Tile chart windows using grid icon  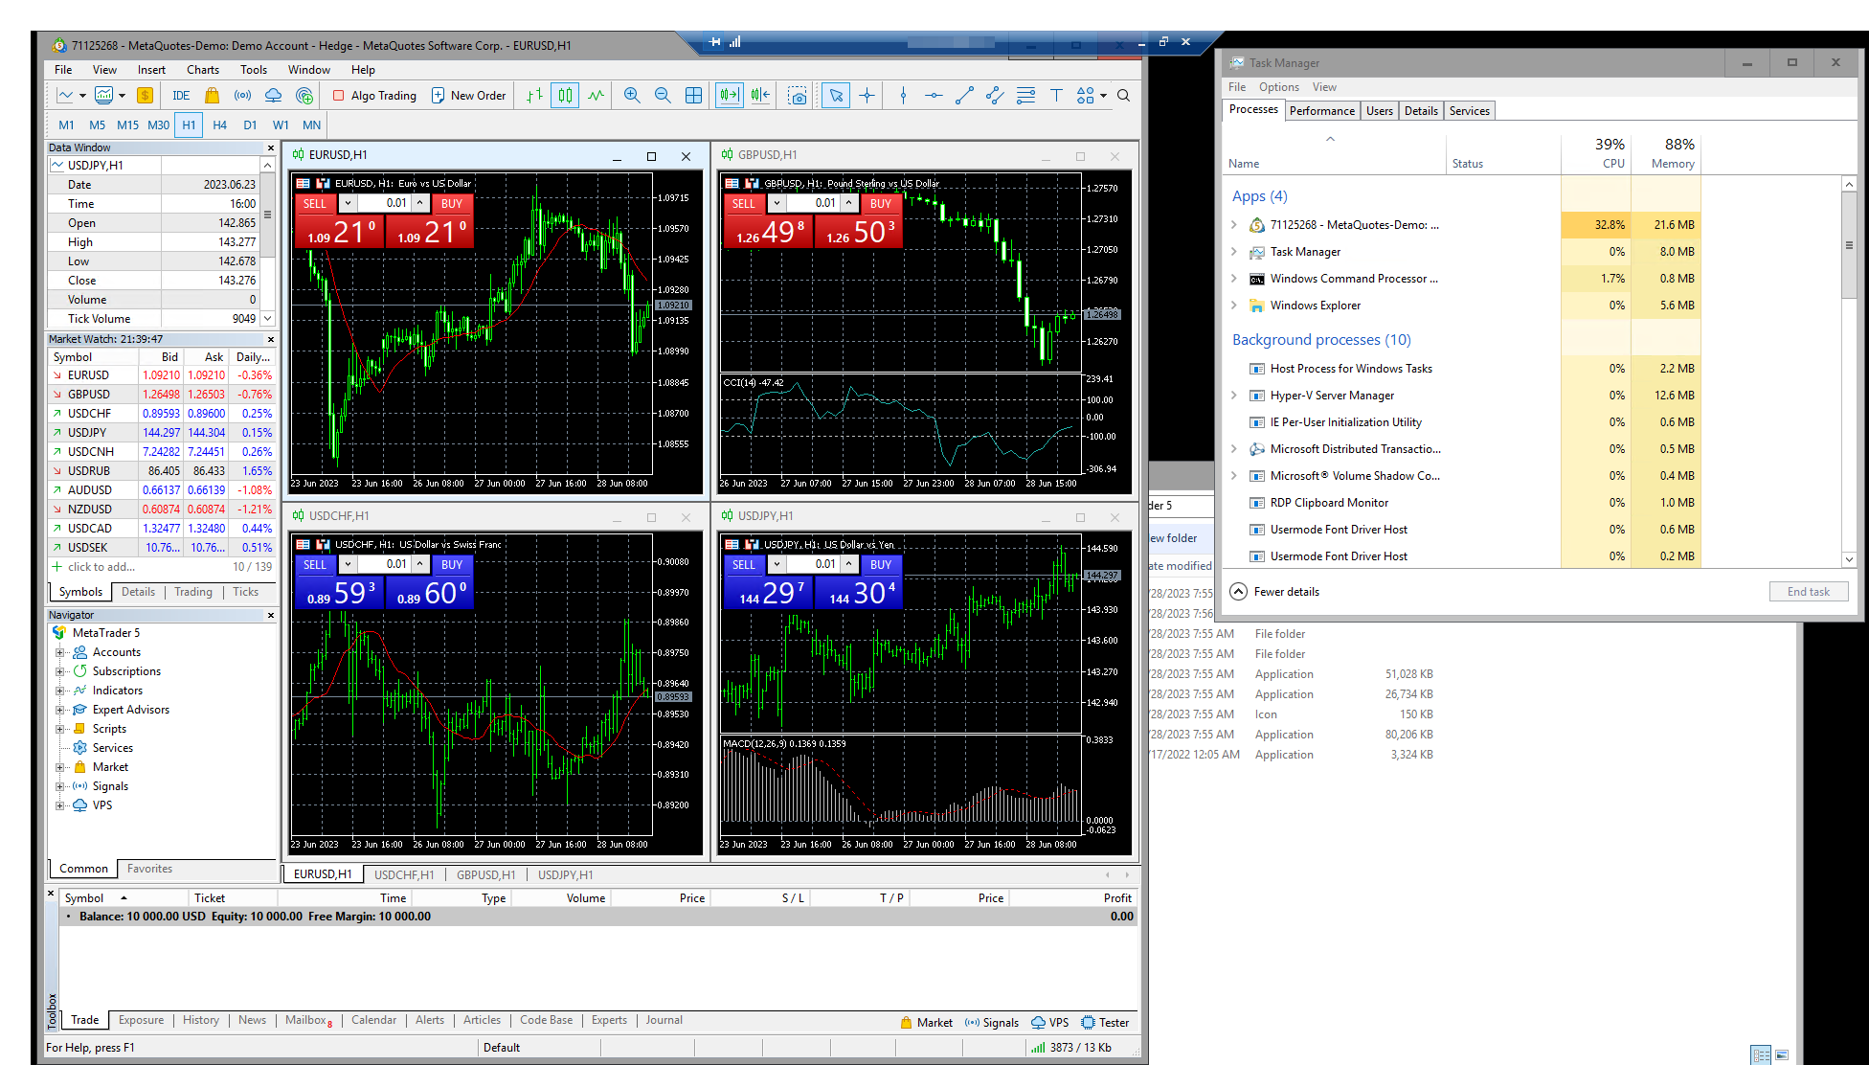[x=693, y=96]
